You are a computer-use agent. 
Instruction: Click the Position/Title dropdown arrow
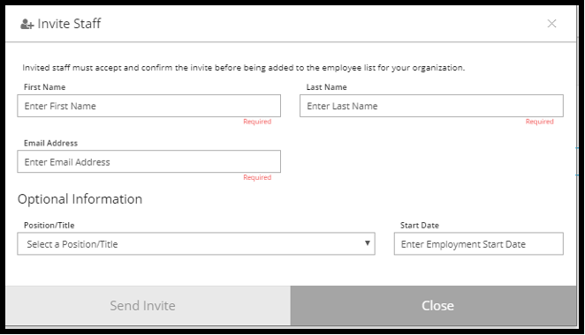click(367, 243)
